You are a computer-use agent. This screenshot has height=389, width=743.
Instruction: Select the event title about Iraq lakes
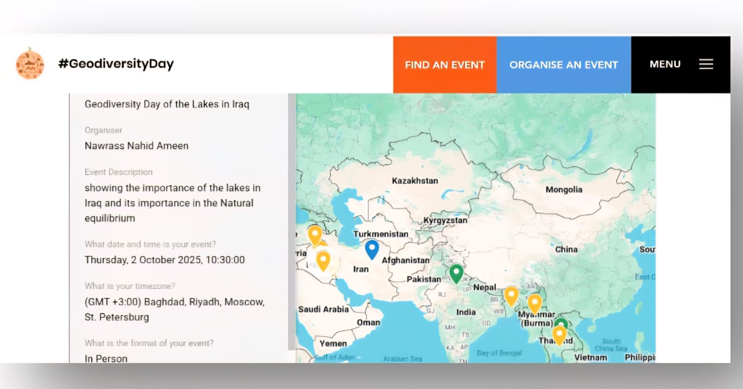pyautogui.click(x=167, y=104)
